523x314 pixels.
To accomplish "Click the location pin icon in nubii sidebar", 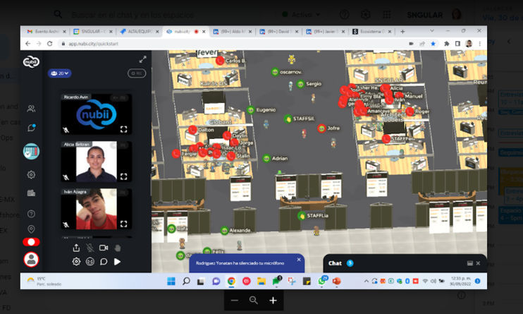I will pos(31,229).
